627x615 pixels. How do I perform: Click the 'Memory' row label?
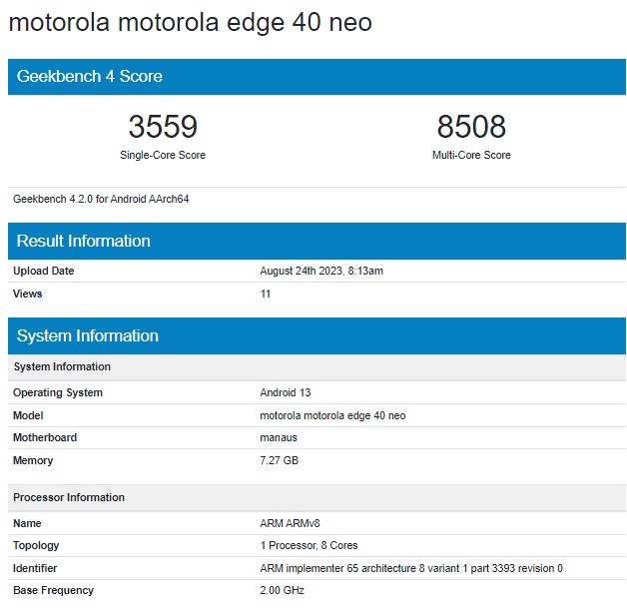[x=33, y=460]
